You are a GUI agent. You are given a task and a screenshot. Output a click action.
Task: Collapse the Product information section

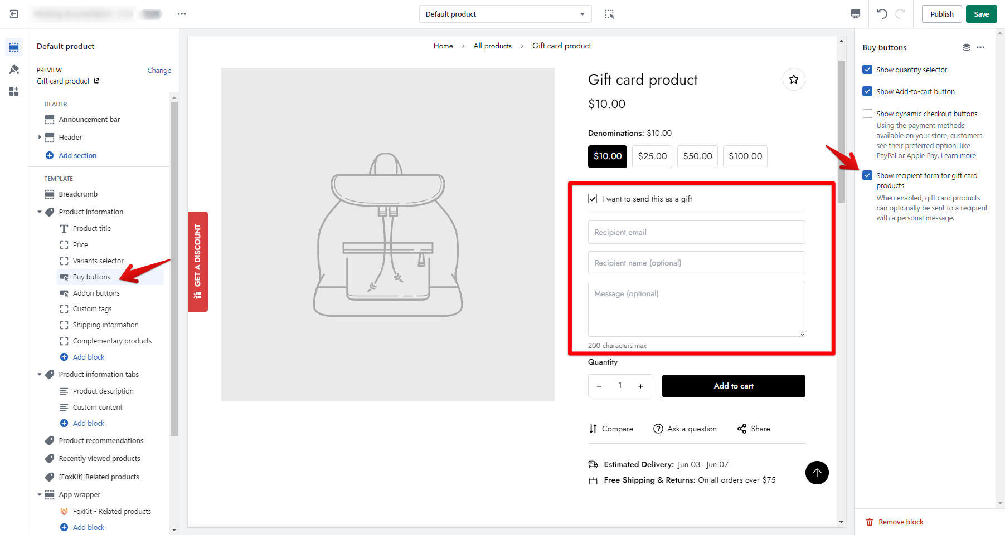point(40,212)
